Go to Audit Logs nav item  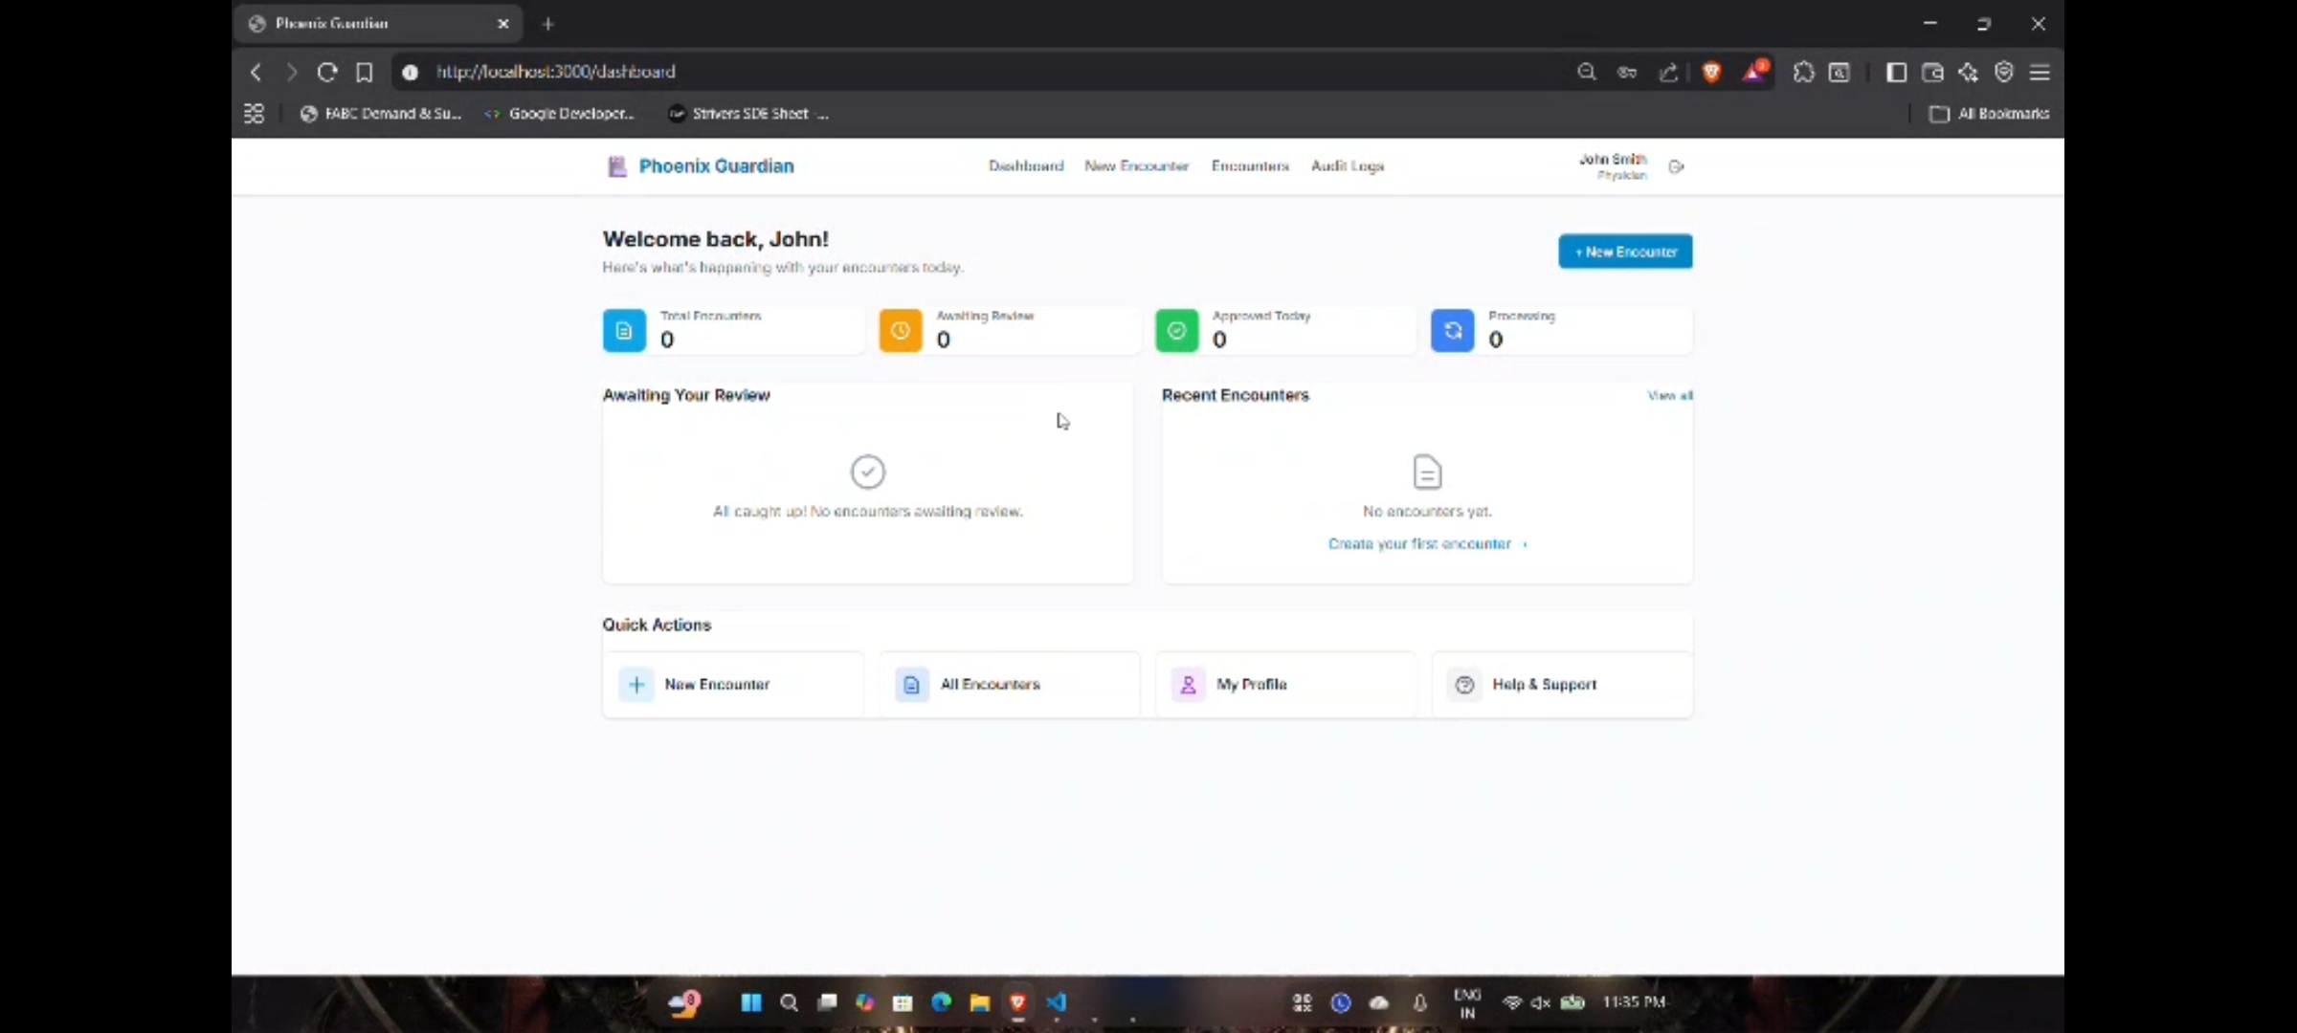click(1347, 166)
